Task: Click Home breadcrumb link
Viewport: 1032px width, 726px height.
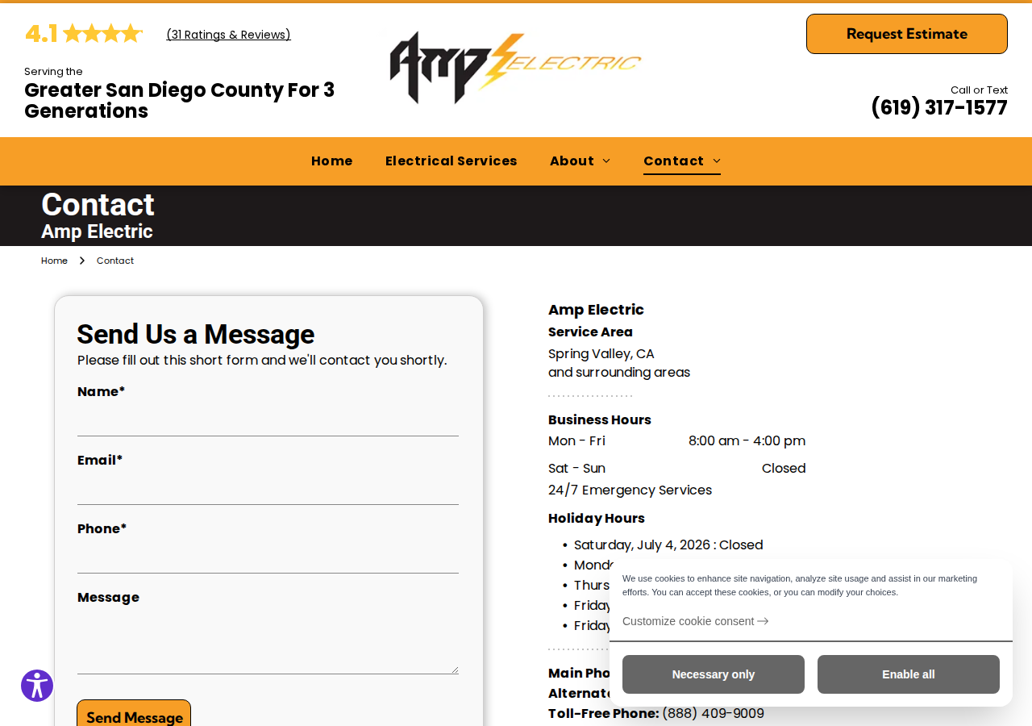Action: (54, 261)
